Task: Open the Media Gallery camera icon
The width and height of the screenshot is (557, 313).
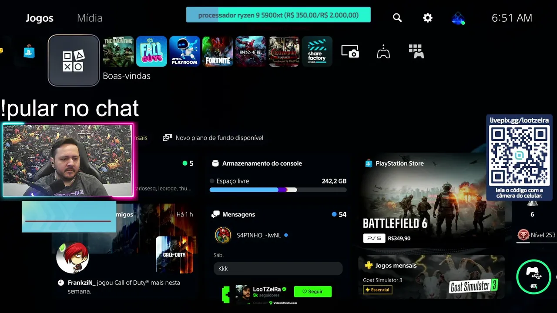Action: click(x=350, y=51)
